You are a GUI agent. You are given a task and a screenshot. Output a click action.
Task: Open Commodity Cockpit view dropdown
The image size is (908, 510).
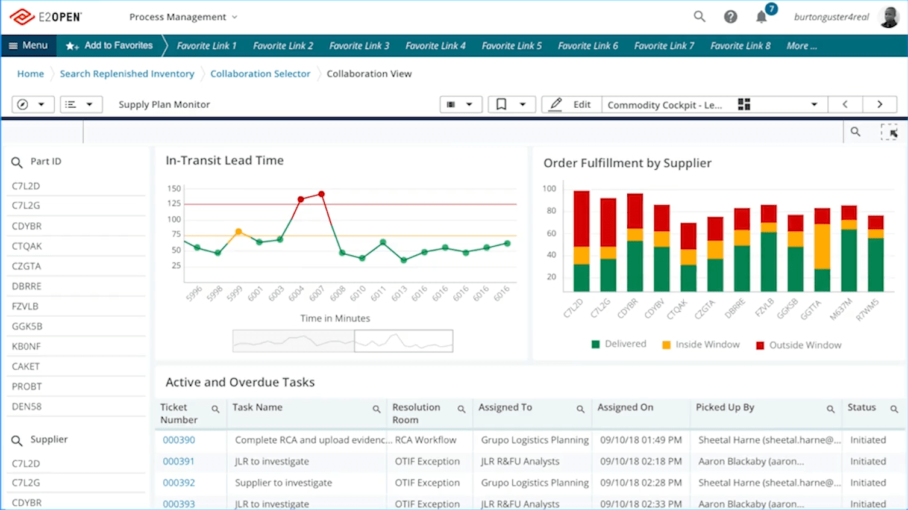click(814, 104)
